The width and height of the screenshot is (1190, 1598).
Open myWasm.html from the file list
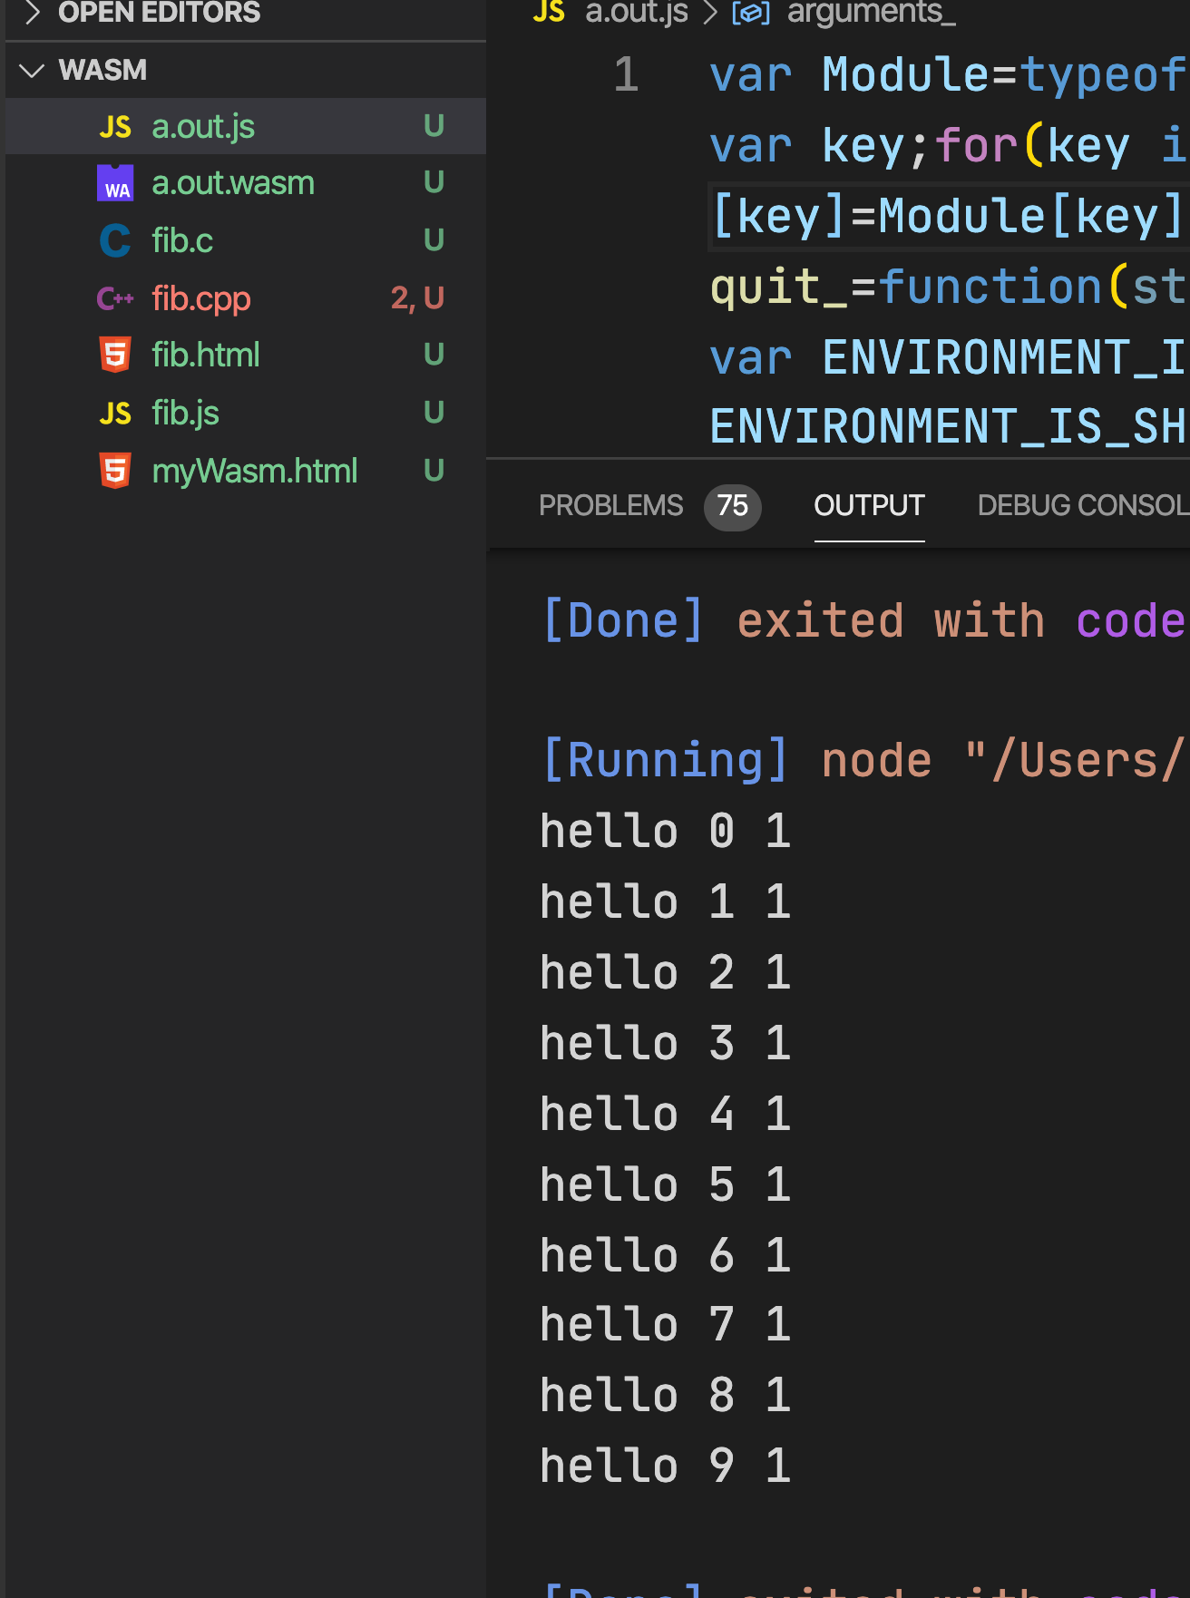click(254, 471)
